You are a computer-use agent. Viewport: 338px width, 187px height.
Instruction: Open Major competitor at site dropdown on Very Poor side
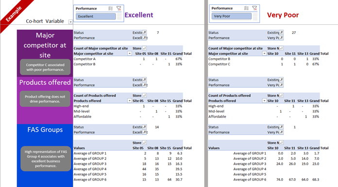click(x=264, y=53)
